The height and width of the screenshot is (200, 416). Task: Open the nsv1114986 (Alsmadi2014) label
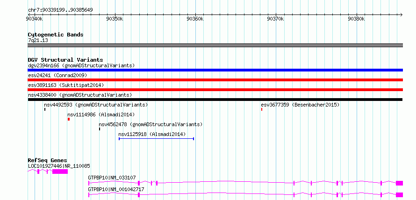click(x=101, y=114)
